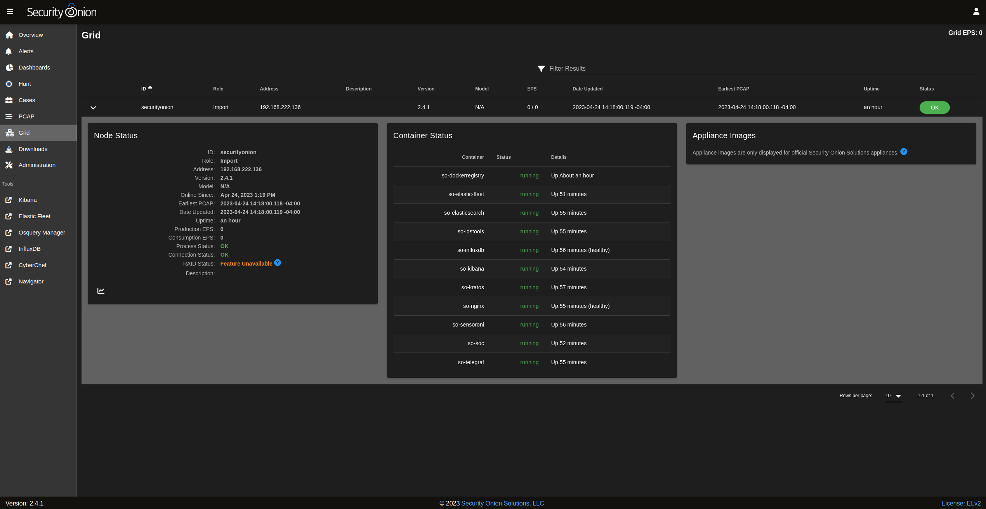Click the InfluxDB external link icon
The height and width of the screenshot is (509, 986).
[x=9, y=249]
